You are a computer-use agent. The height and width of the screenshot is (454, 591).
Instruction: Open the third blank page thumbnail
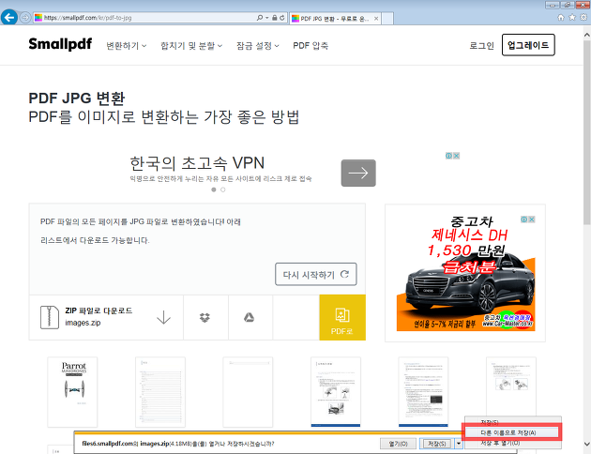point(248,392)
